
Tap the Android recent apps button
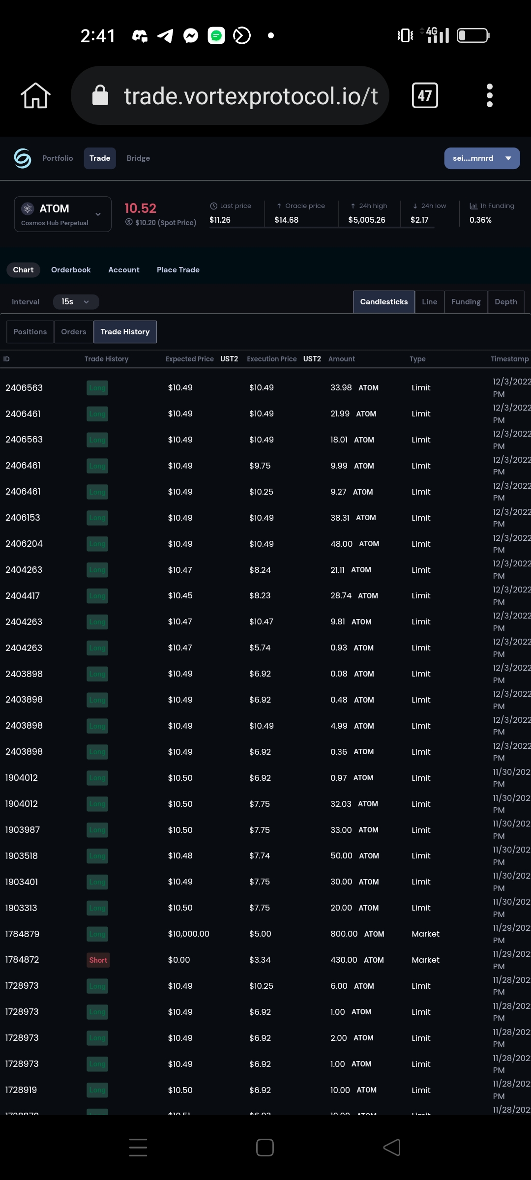pyautogui.click(x=138, y=1148)
